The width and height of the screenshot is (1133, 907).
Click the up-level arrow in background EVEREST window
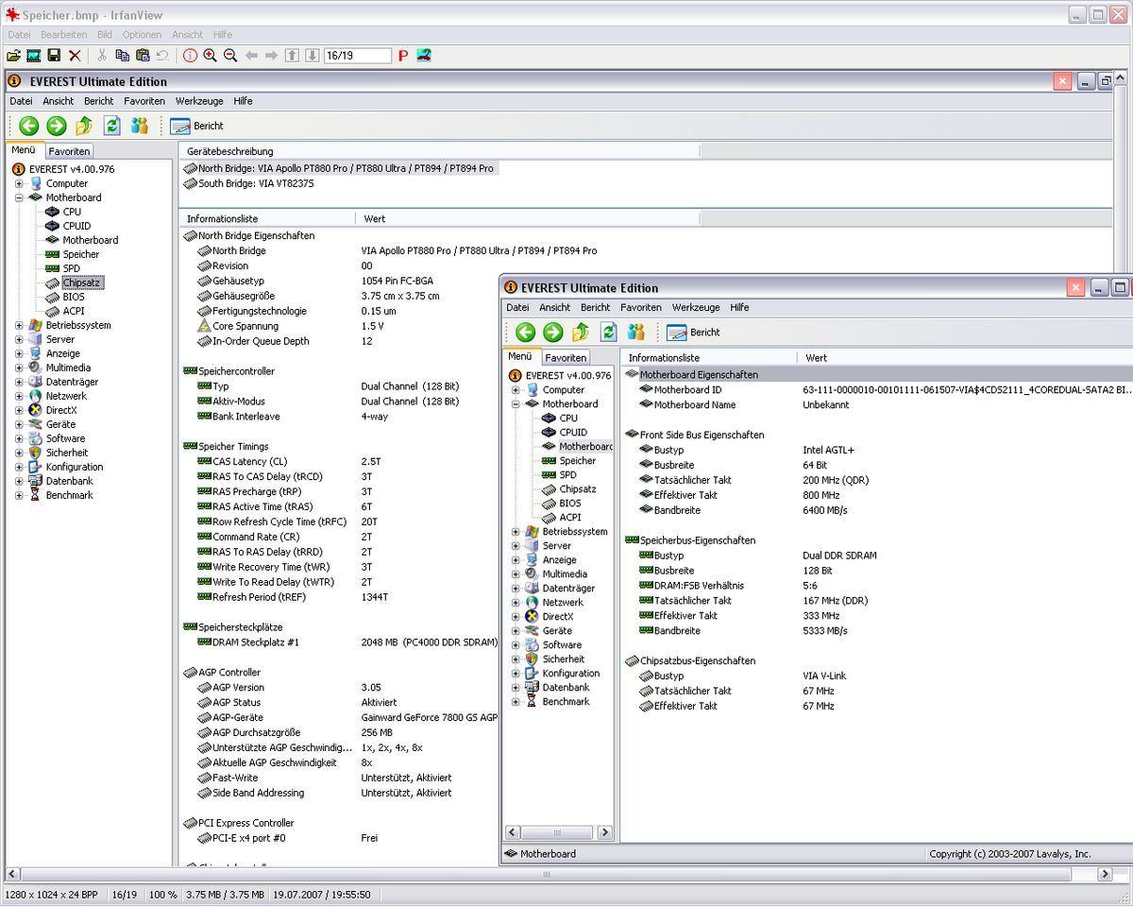click(x=84, y=126)
